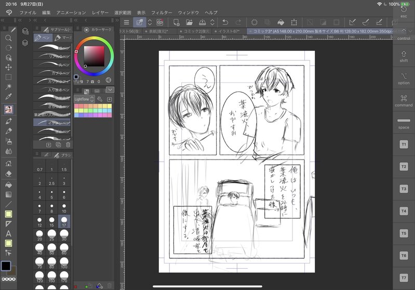Click Clear selection dotted circle icon
This screenshot has height=290, width=415.
tap(255, 22)
